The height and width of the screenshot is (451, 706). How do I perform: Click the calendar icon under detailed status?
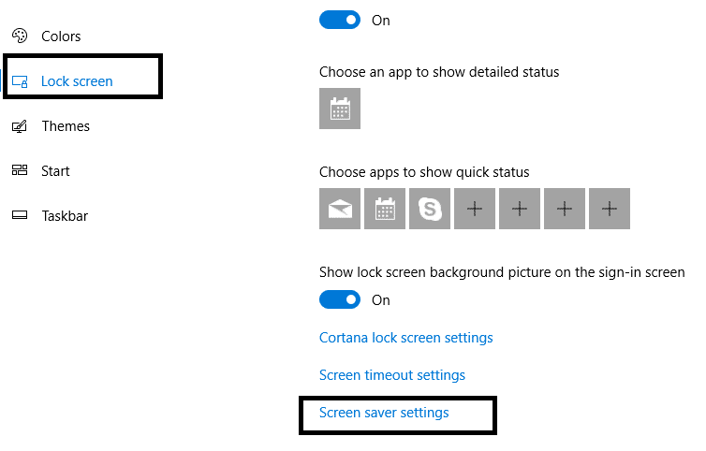(340, 109)
